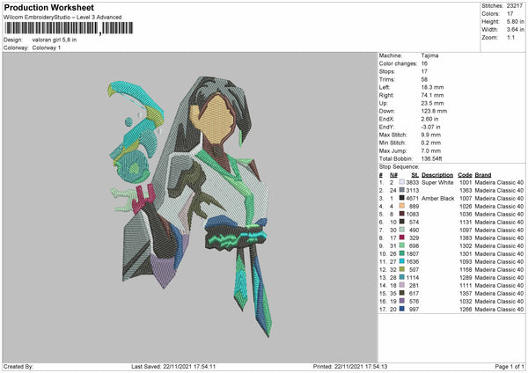Click thread code 1001 in row 1

[466, 182]
